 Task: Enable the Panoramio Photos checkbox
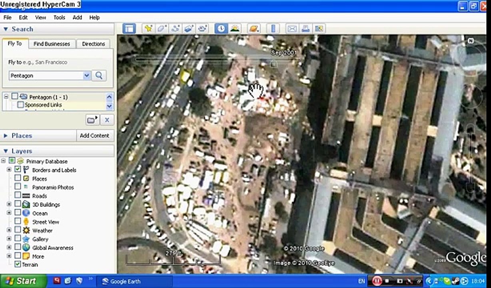click(18, 187)
